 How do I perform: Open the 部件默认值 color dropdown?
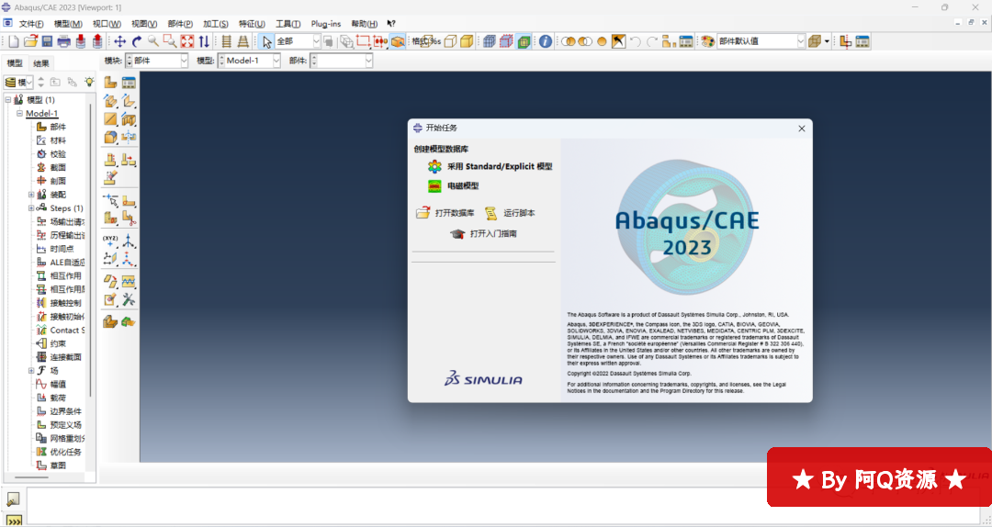click(800, 41)
